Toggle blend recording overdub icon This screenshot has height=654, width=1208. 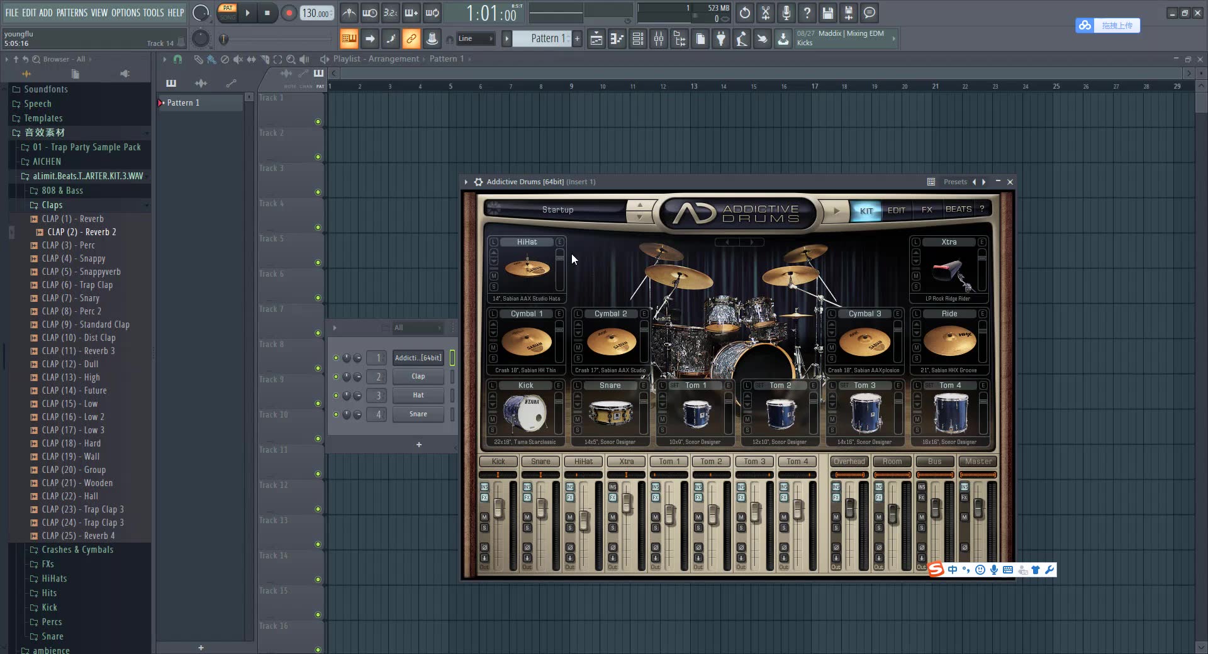(x=411, y=13)
